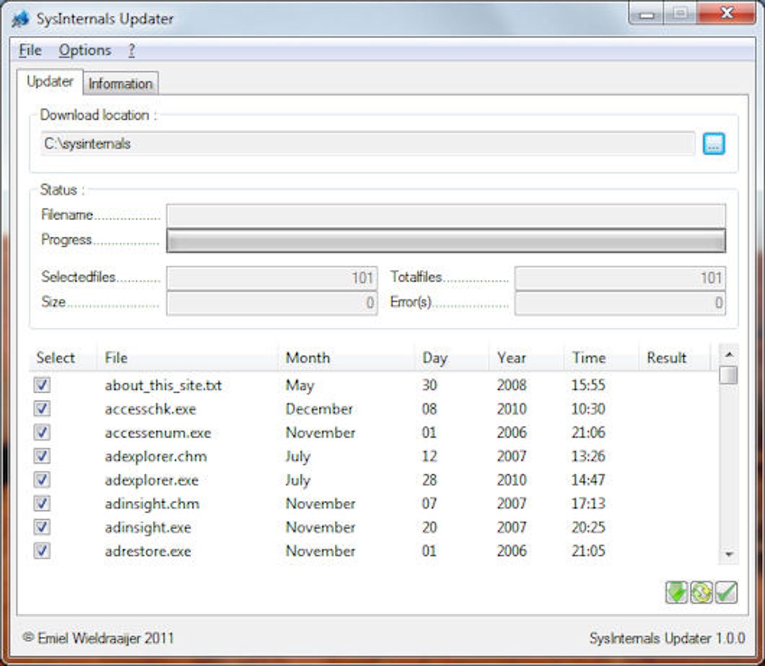The image size is (765, 666).
Task: Sort by the Day column header
Action: coord(452,357)
